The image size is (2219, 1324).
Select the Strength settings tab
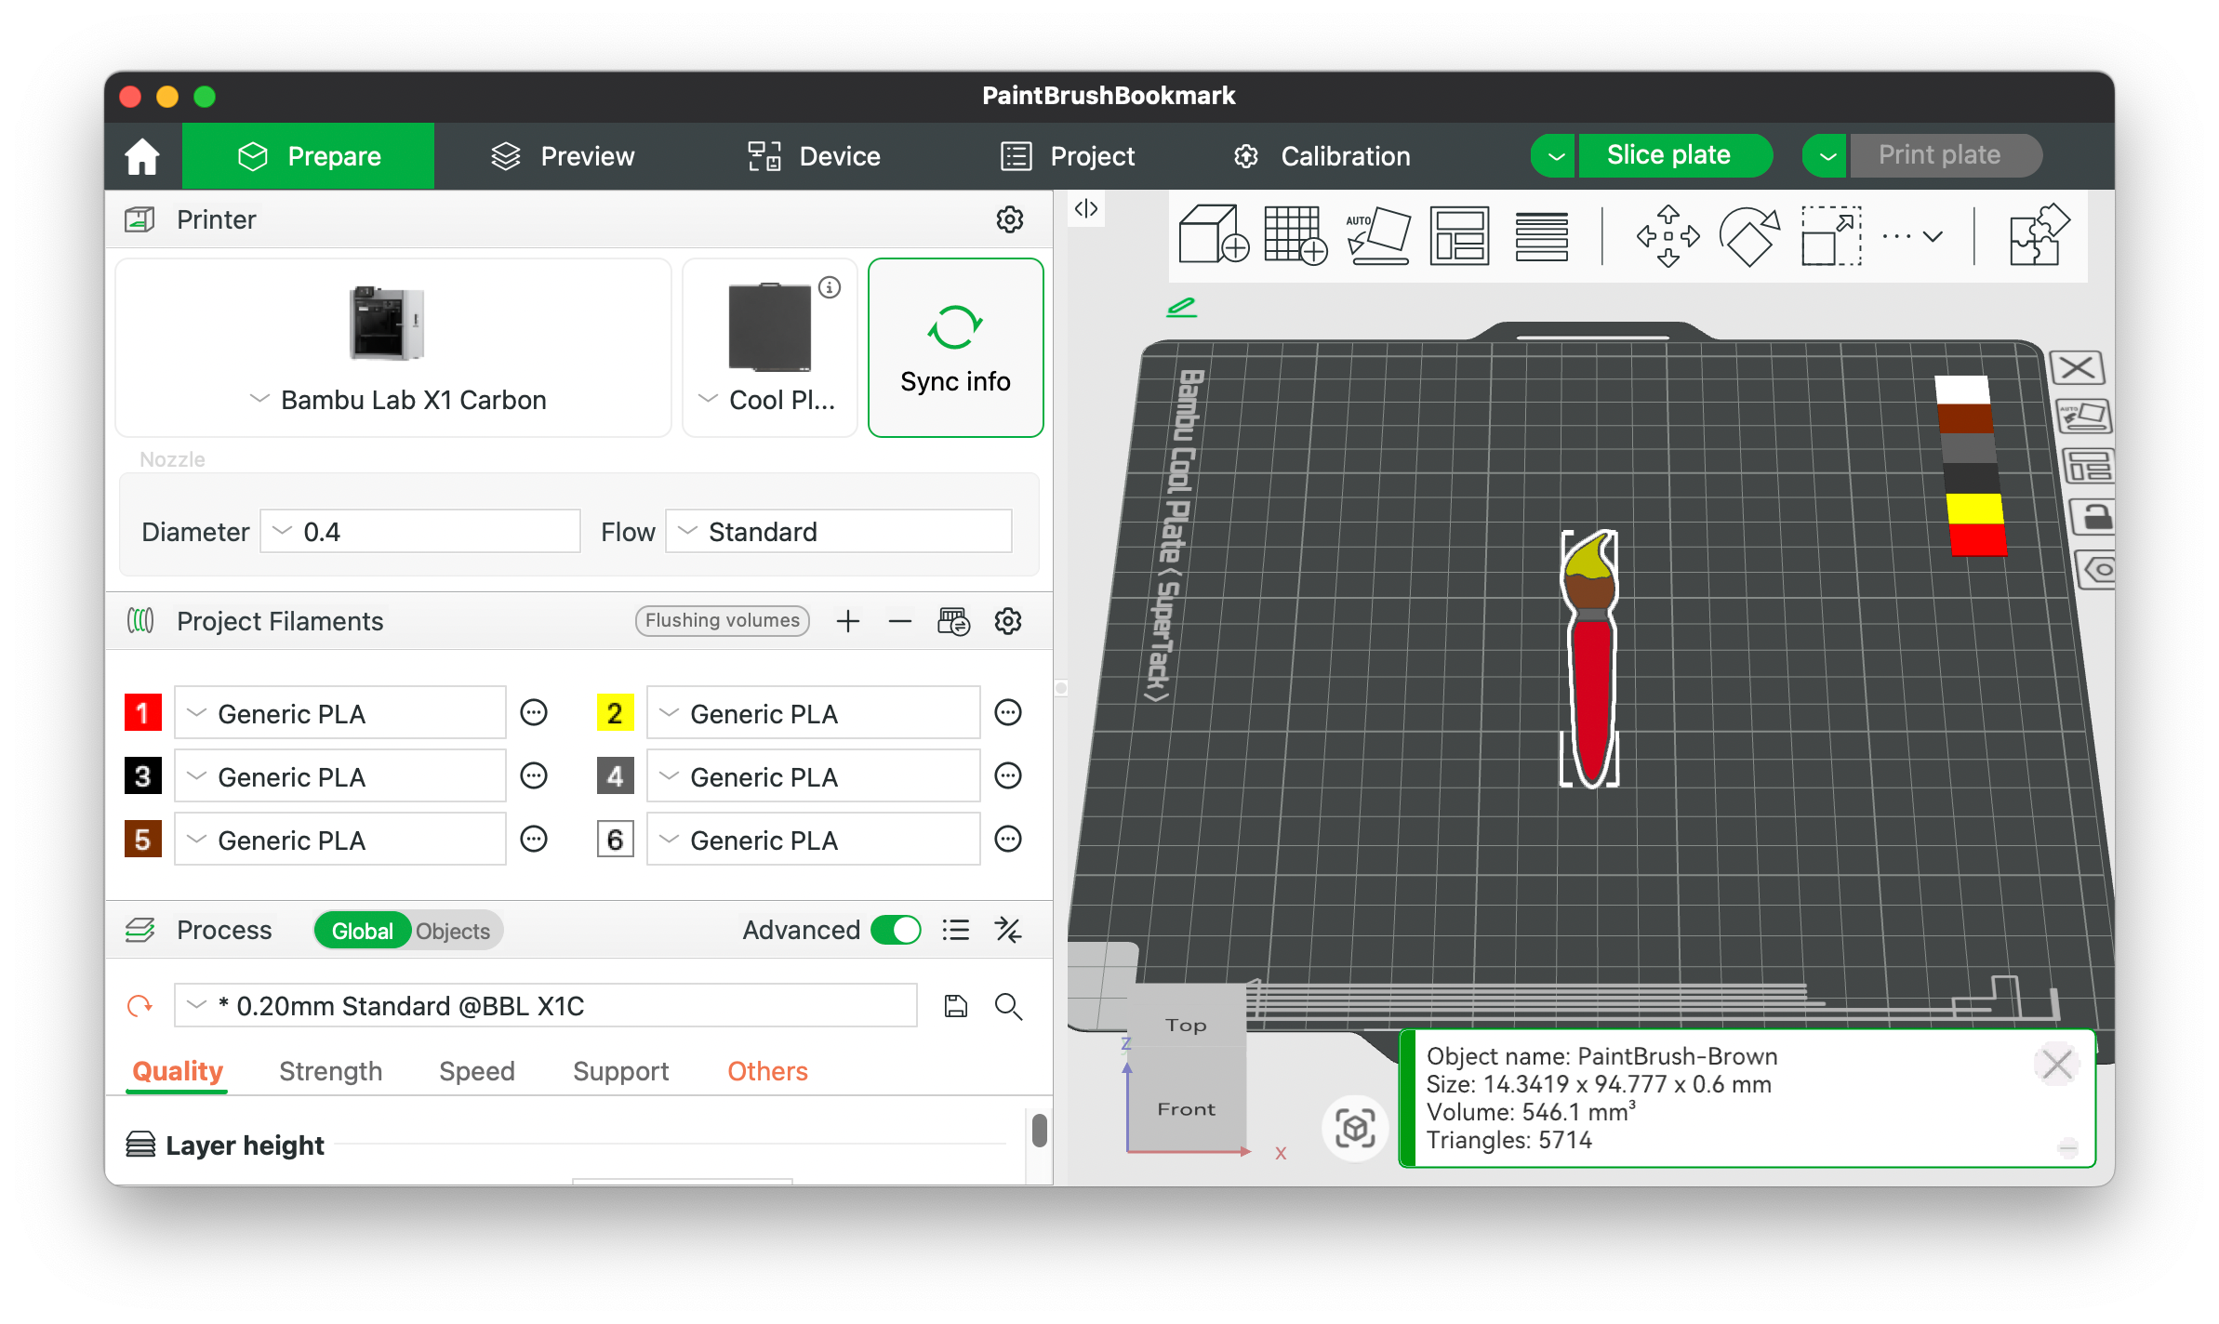330,1071
